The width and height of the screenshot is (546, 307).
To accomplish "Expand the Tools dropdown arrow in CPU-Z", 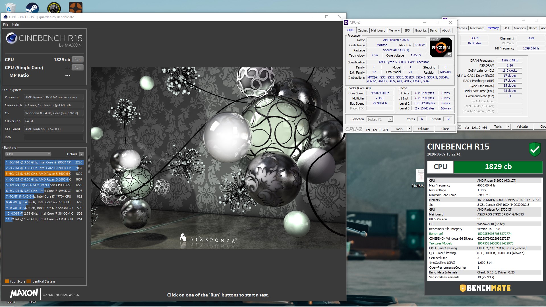I will pos(409,129).
